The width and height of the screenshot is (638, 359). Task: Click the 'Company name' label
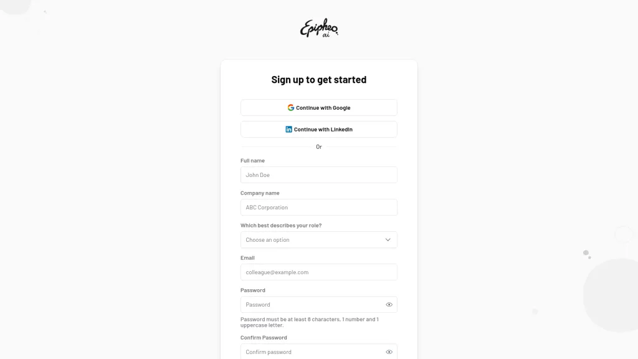click(x=260, y=193)
